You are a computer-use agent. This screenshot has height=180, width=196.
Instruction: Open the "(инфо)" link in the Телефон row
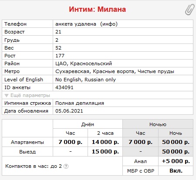pyautogui.click(x=109, y=24)
